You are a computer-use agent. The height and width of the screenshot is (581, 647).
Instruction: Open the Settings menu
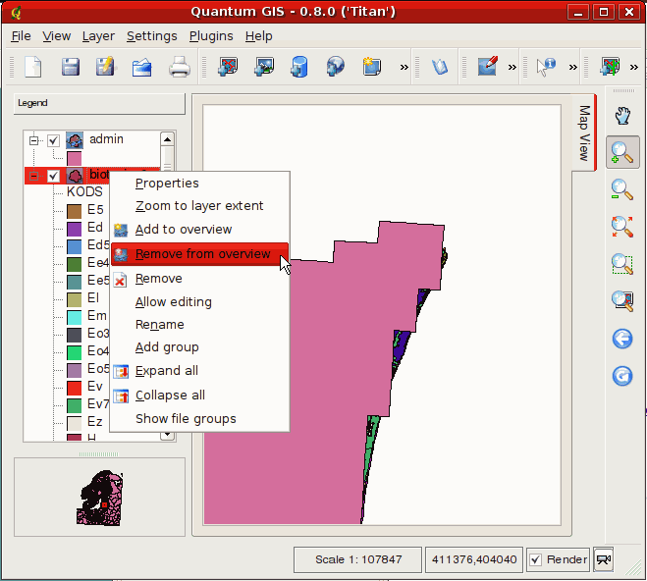point(152,36)
